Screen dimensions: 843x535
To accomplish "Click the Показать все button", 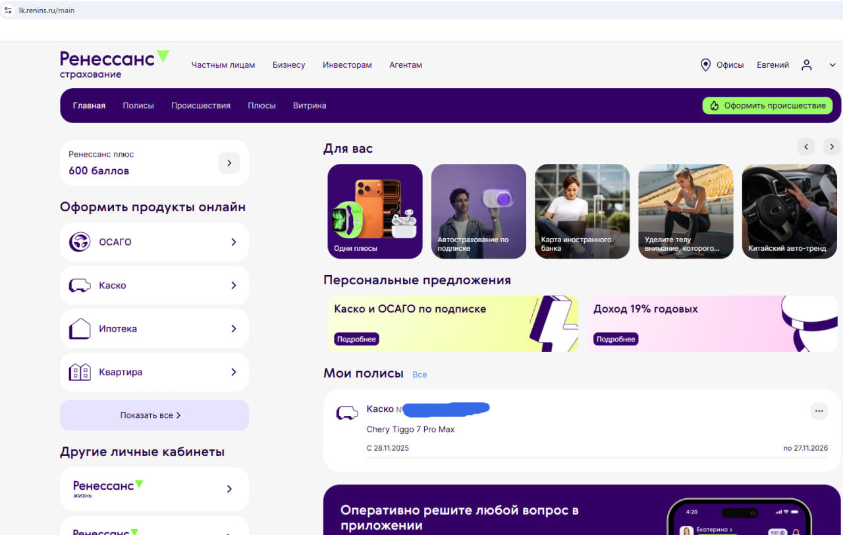I will pos(154,415).
